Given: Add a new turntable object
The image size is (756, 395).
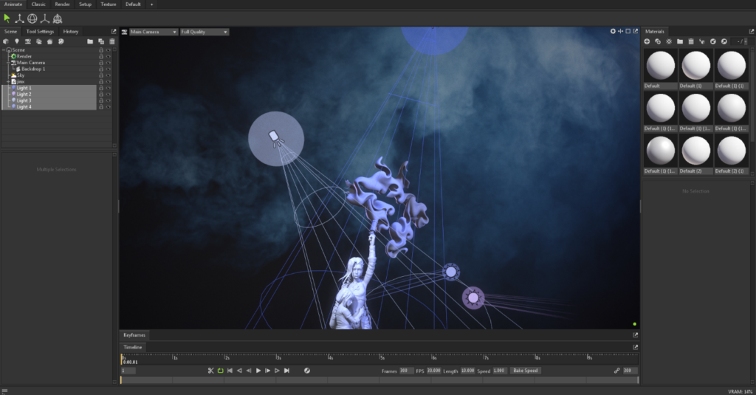Looking at the screenshot, I should [x=61, y=41].
